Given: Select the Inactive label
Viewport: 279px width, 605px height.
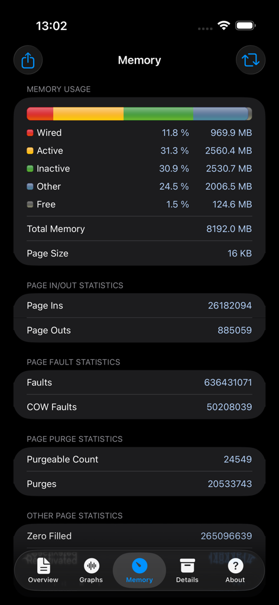Looking at the screenshot, I should pos(53,168).
